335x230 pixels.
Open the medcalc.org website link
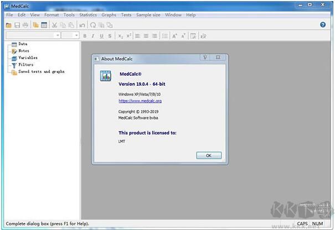click(140, 101)
